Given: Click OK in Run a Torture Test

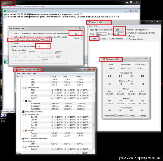Looking at the screenshot, I should [x=76, y=34].
